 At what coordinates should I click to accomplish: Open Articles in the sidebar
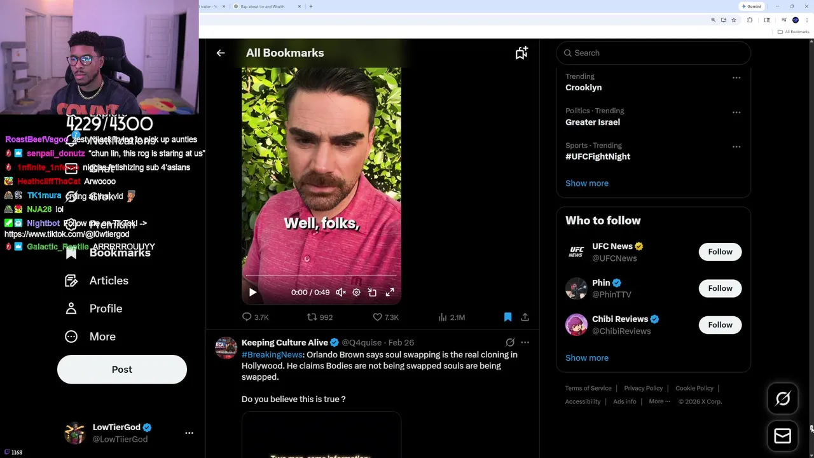97,281
